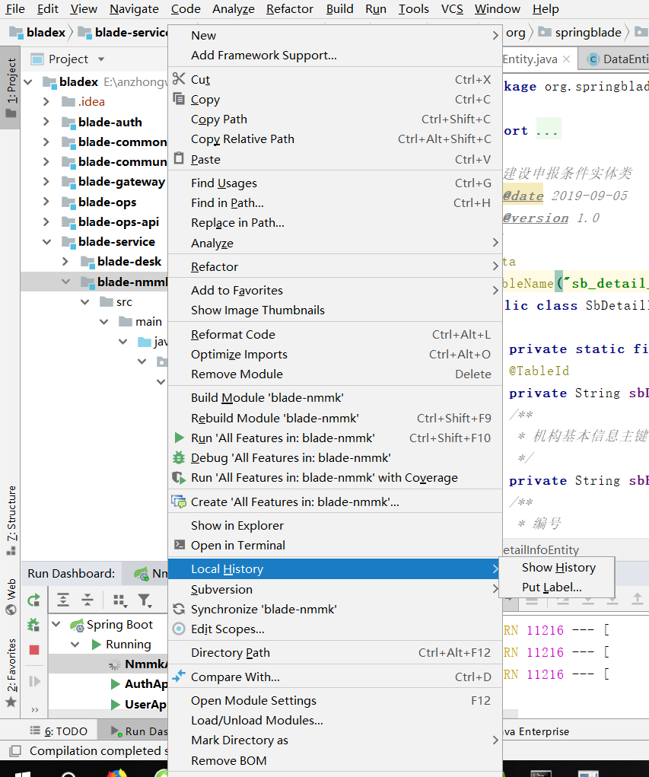Click Open in Terminal context menu entry
The height and width of the screenshot is (777, 649).
coord(237,546)
